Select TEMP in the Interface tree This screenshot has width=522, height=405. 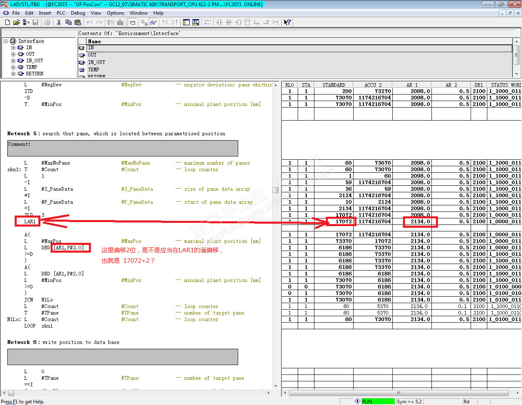tap(32, 67)
